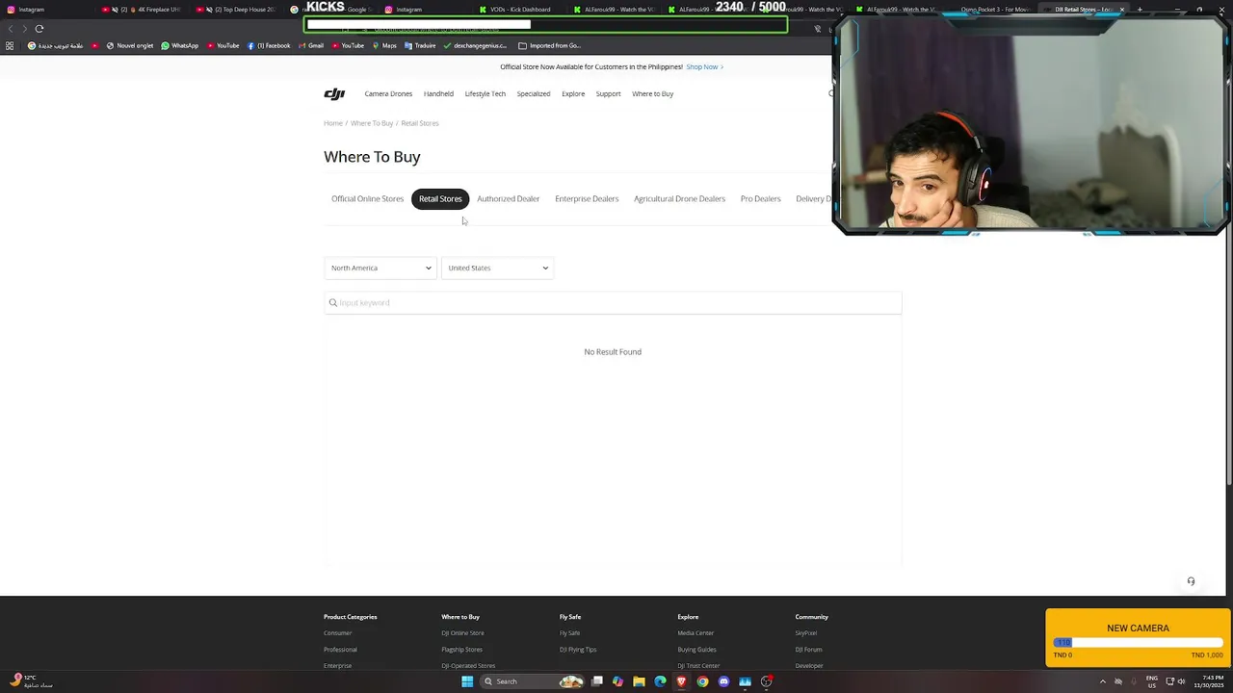Open the Facebook bookmark

point(269,45)
